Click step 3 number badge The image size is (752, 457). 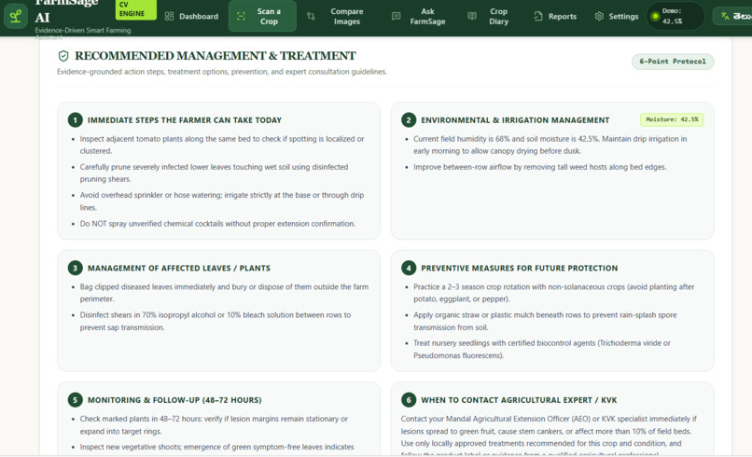coord(75,268)
